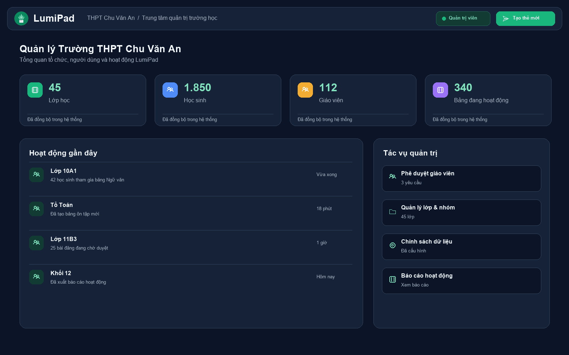Click the THPT Chu Văn An breadcrumb
The height and width of the screenshot is (355, 569).
(111, 18)
